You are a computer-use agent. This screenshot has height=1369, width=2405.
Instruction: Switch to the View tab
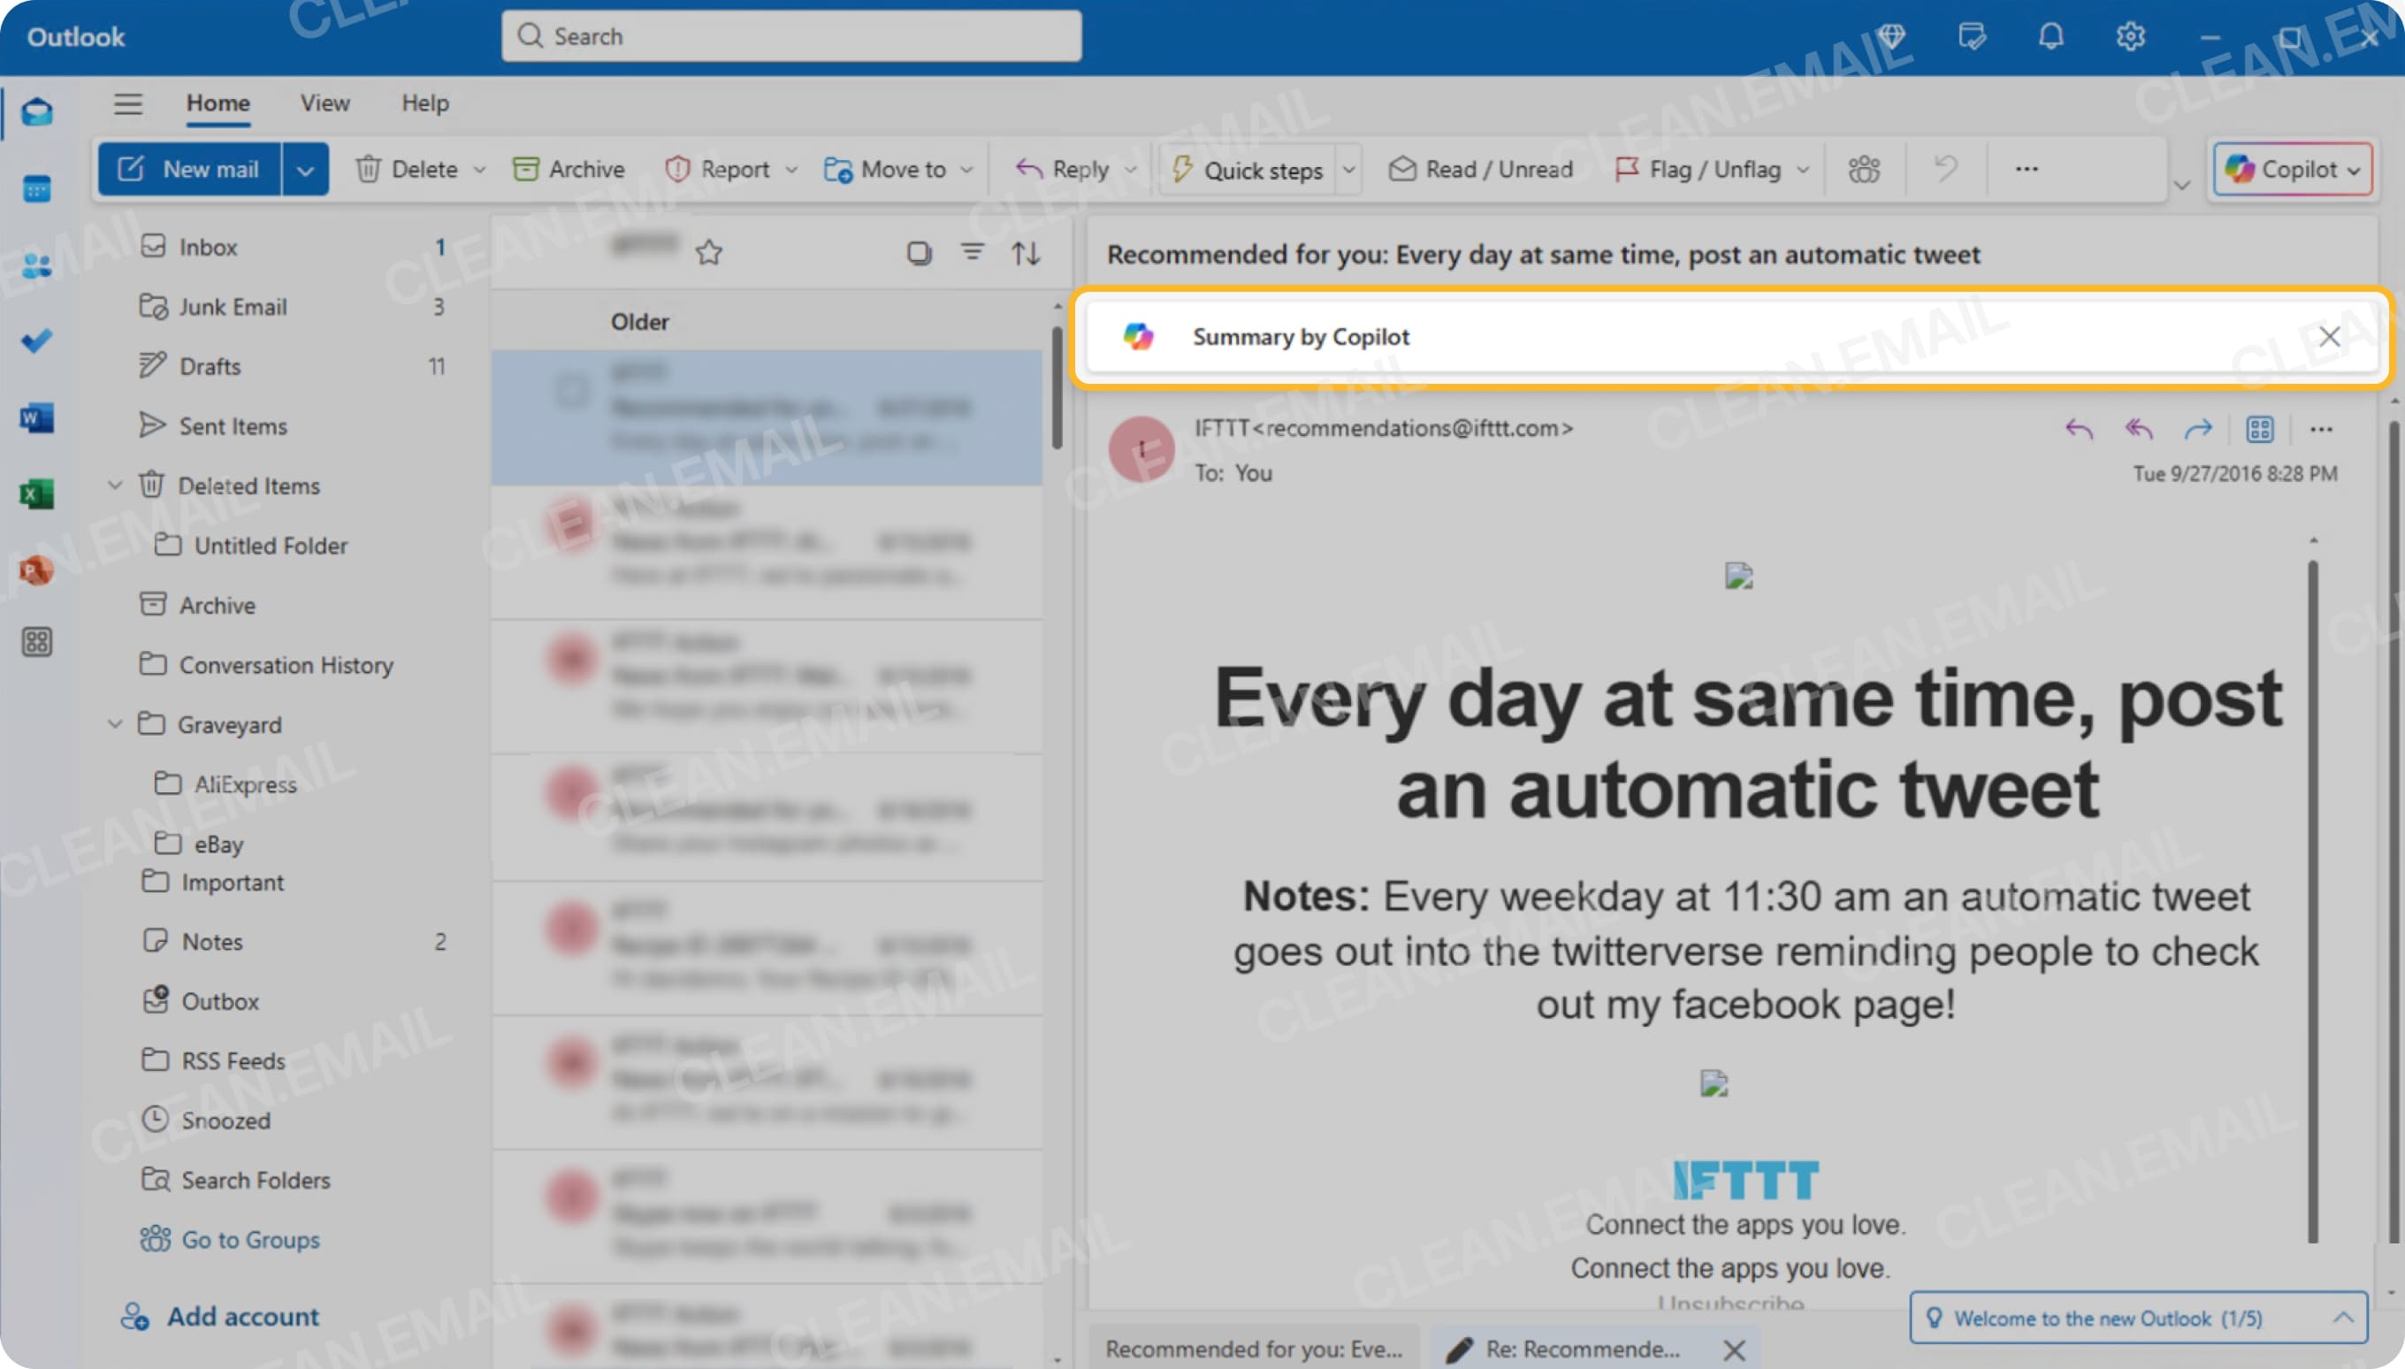324,103
